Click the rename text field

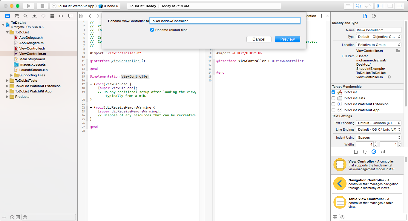point(225,21)
